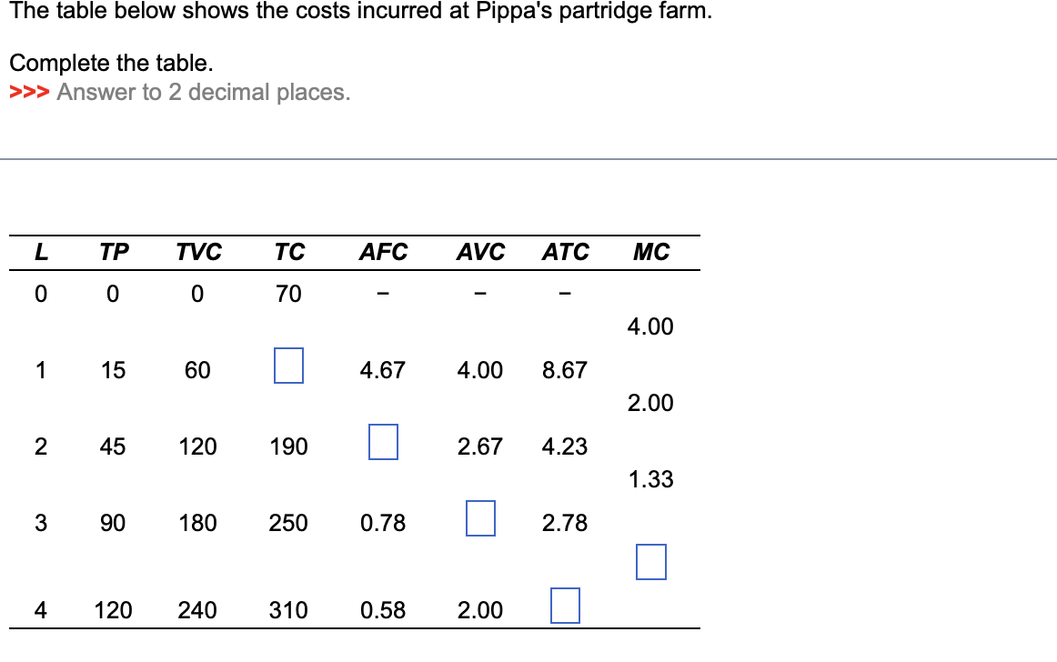This screenshot has width=1057, height=662.
Task: Select the blank AFC field in row 2
Action: coord(383,442)
